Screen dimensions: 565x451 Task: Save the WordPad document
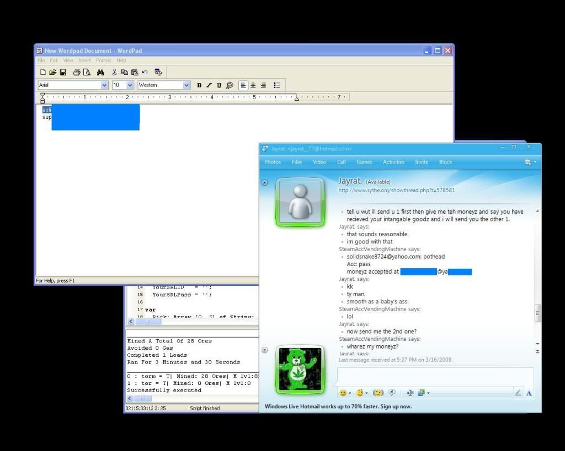63,72
